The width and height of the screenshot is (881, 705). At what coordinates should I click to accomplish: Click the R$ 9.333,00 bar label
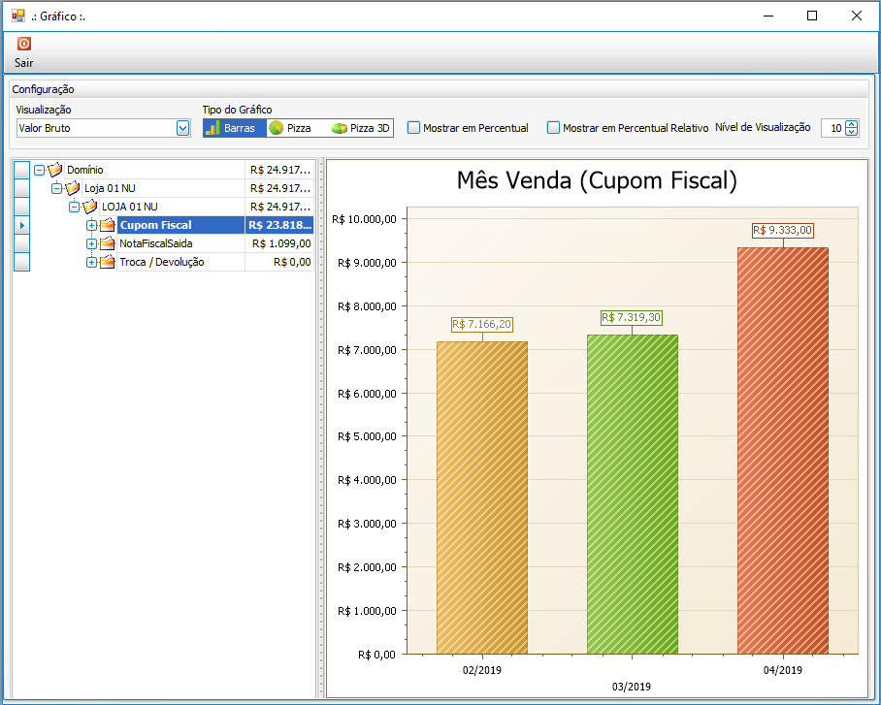tap(783, 231)
